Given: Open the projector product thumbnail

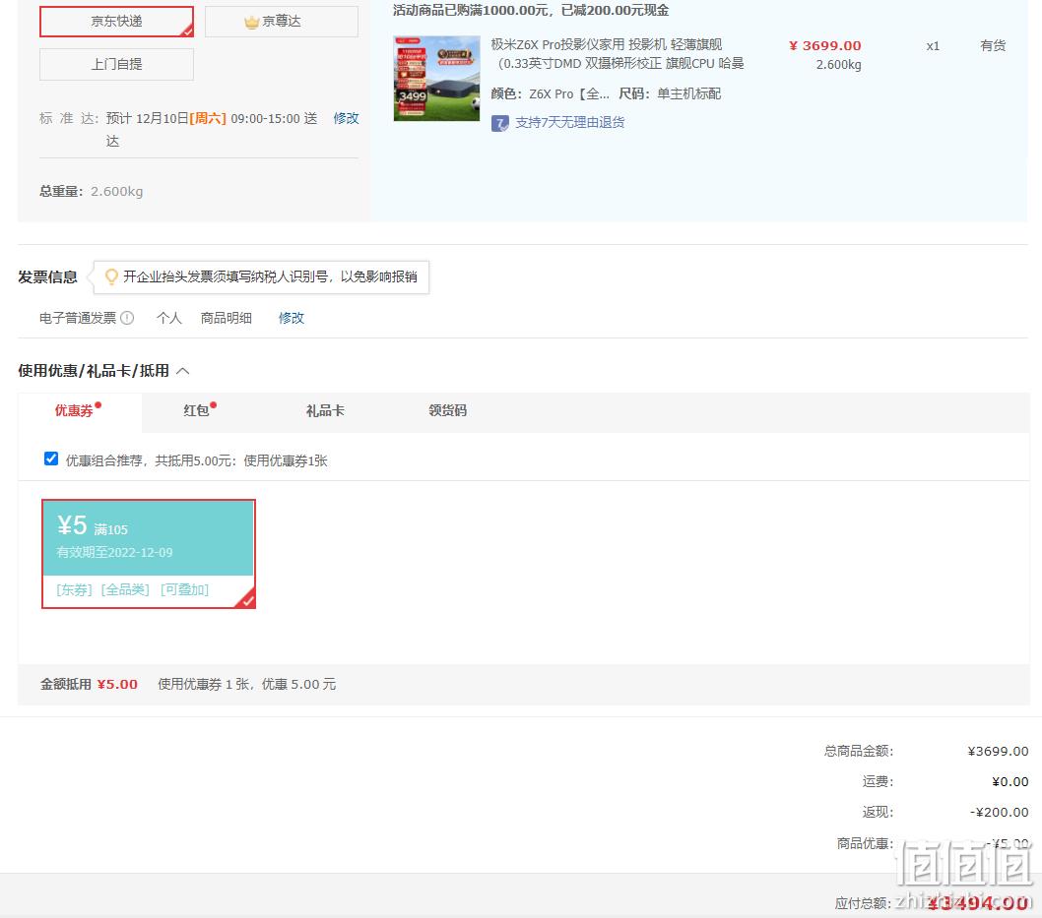Looking at the screenshot, I should [x=436, y=79].
